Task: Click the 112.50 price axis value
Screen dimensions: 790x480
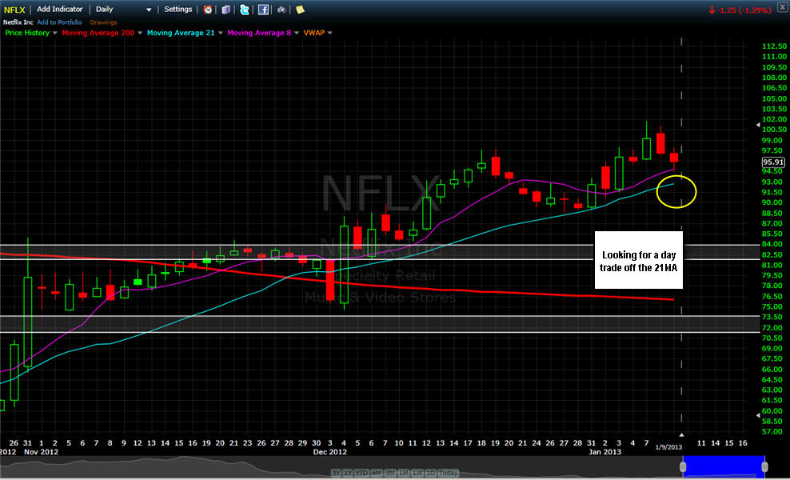Action: point(775,46)
